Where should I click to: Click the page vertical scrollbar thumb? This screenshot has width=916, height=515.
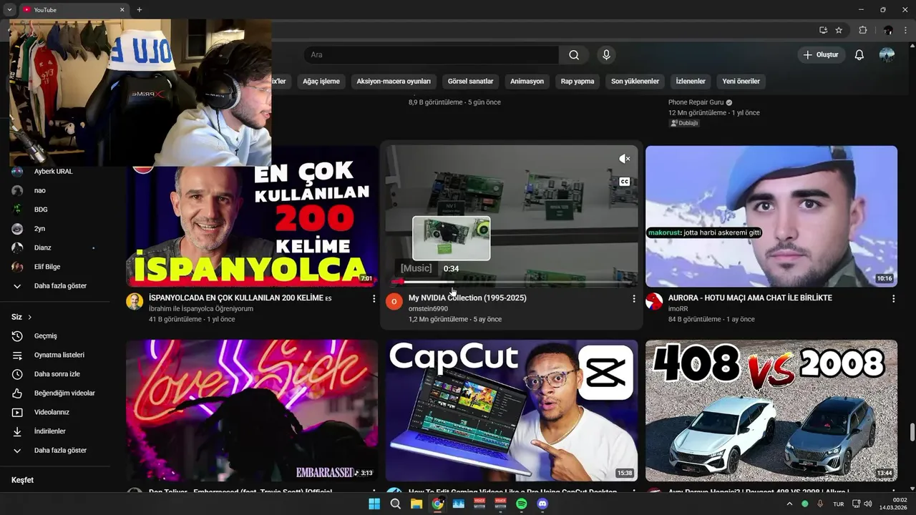912,432
